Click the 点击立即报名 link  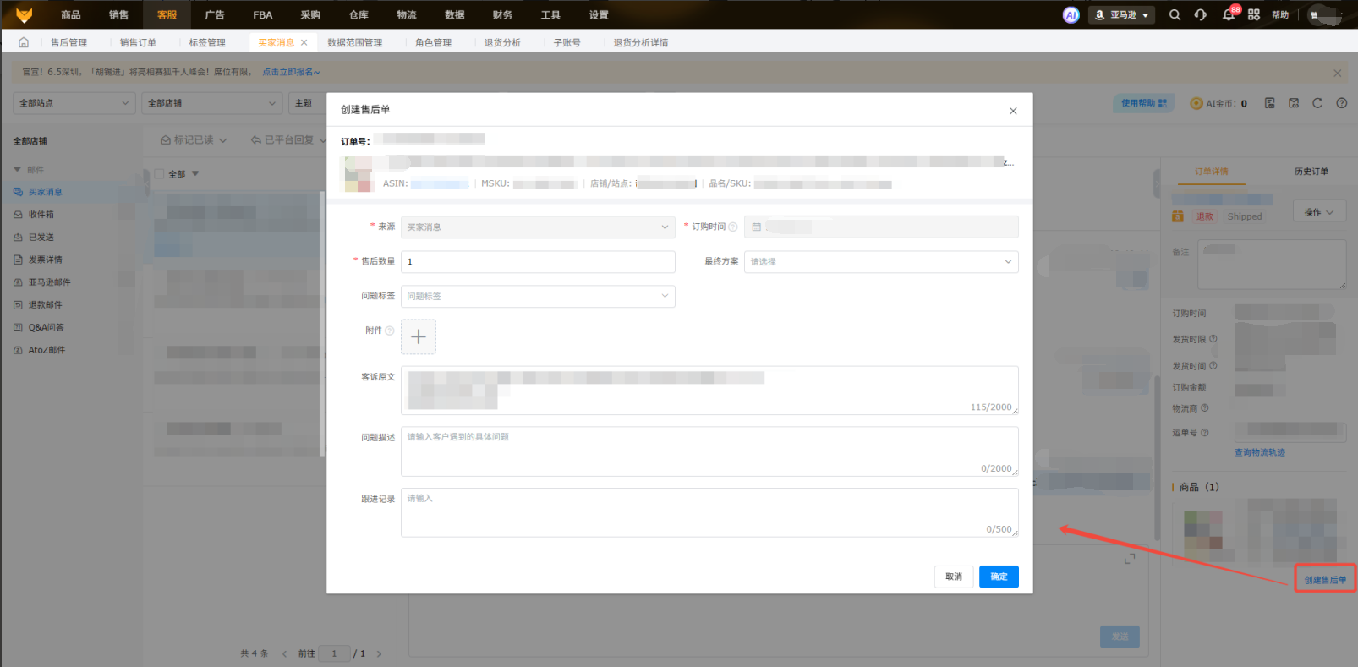coord(291,73)
